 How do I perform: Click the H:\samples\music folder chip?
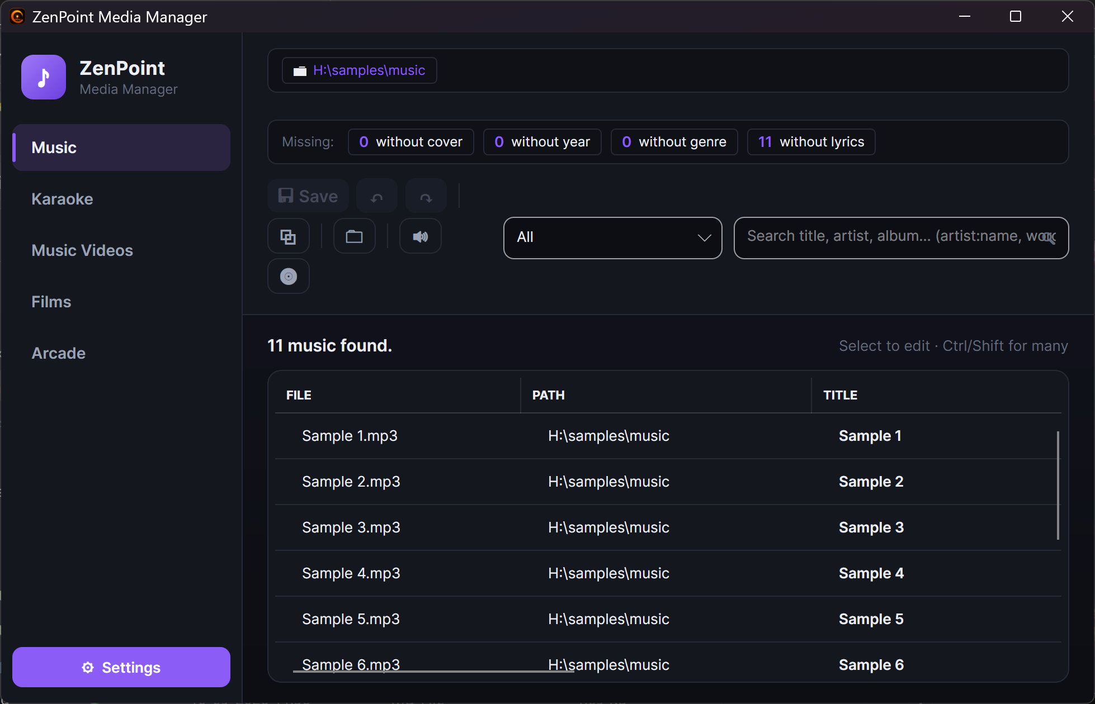coord(360,70)
